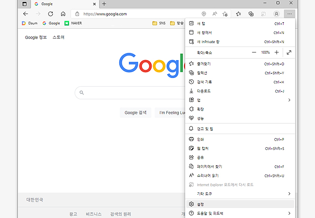Increase zoom with plus button
Screen dimensions: 315x218
tap(277, 52)
